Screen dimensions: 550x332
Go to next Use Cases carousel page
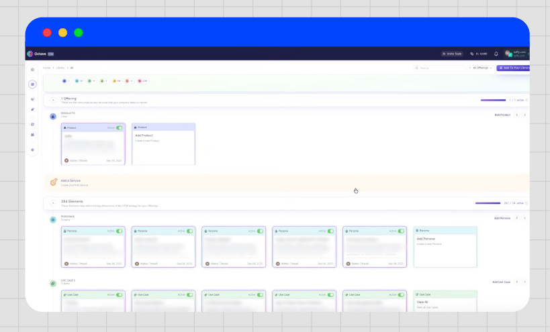click(x=524, y=282)
